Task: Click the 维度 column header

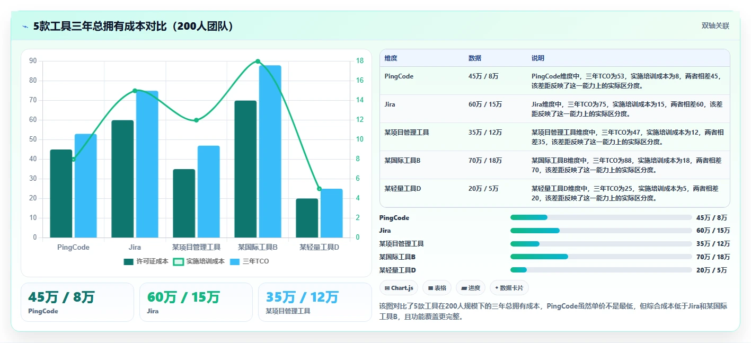Action: click(391, 58)
